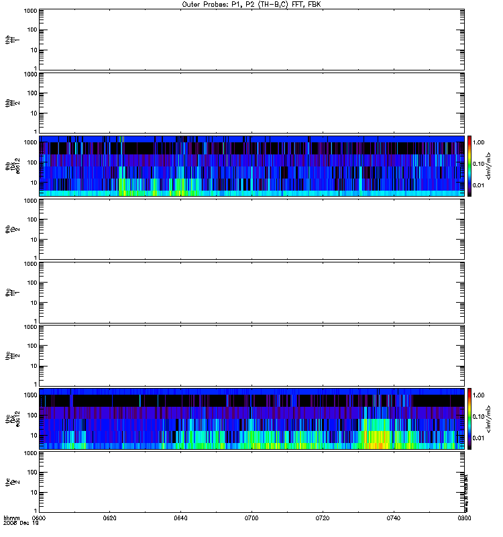Click the y-axis label of the second thb panel

pos(13,103)
